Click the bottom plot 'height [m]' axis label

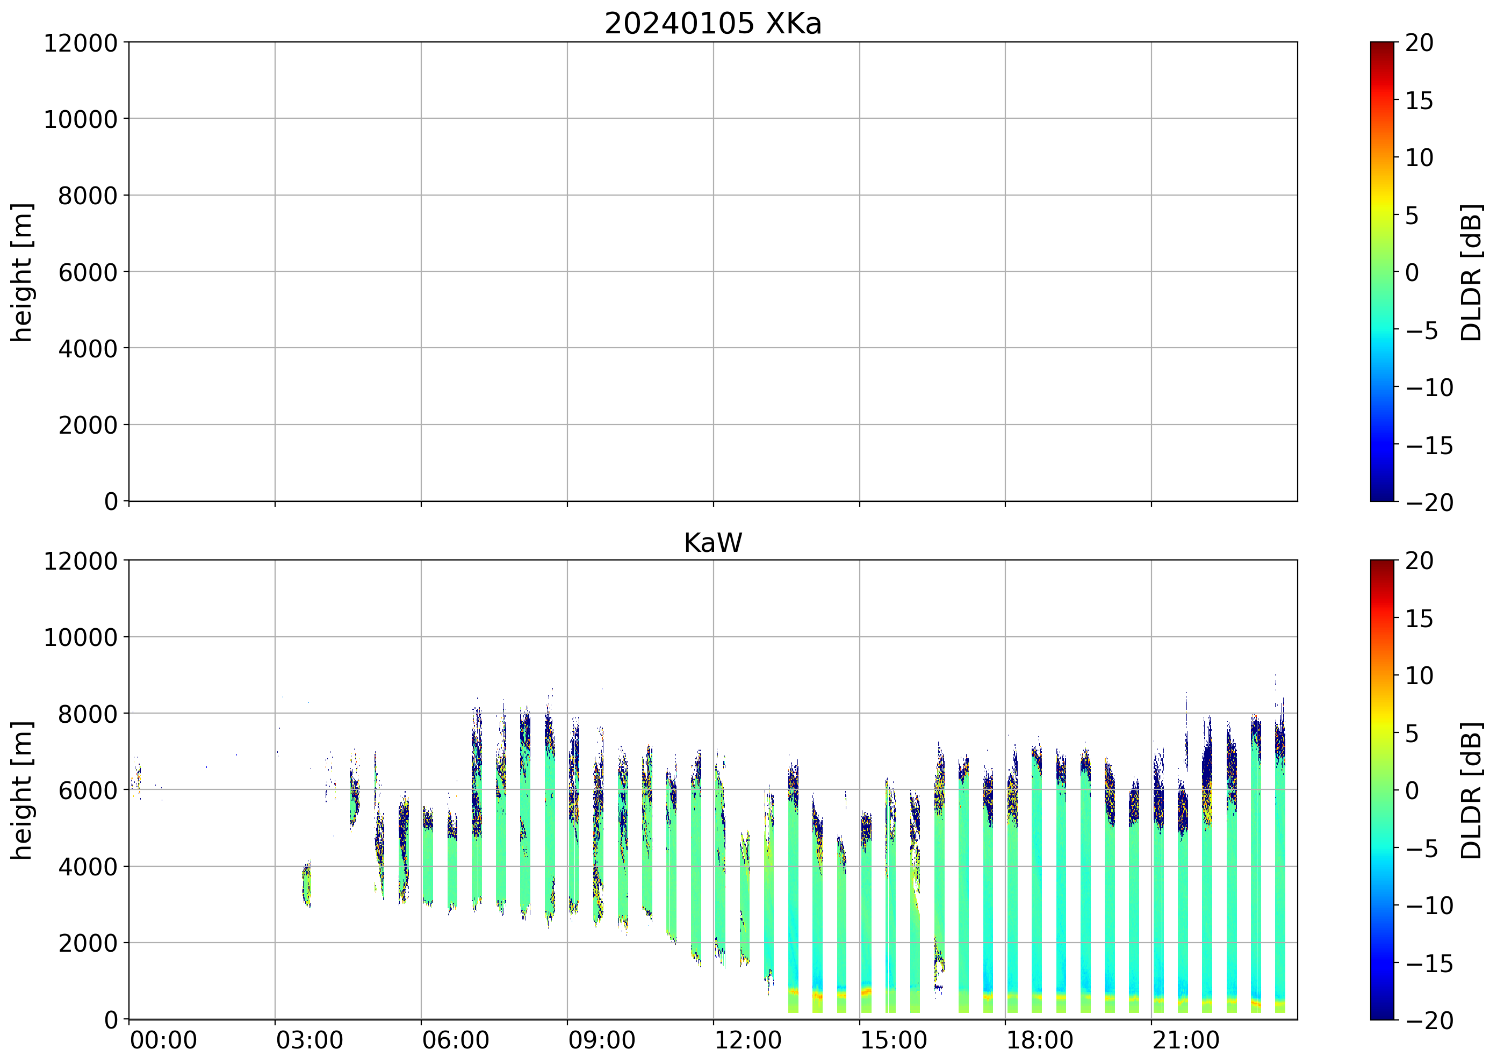[22, 789]
